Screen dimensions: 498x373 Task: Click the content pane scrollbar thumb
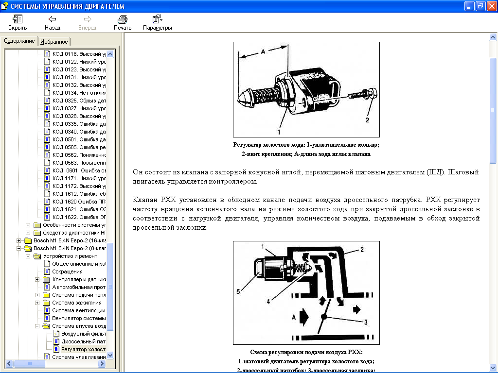point(493,110)
